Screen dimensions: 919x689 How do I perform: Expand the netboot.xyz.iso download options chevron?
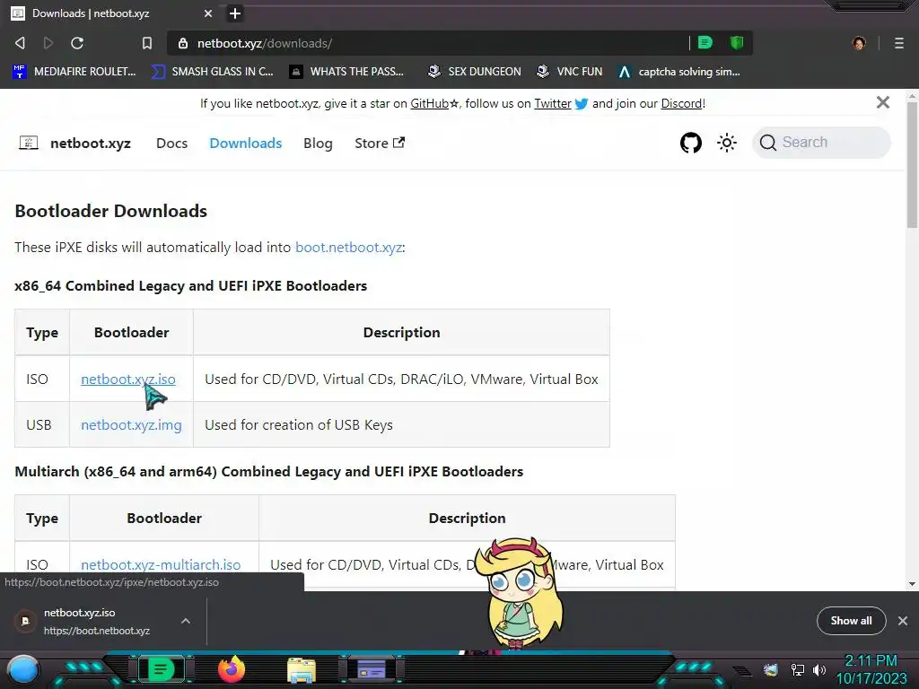[x=185, y=621]
